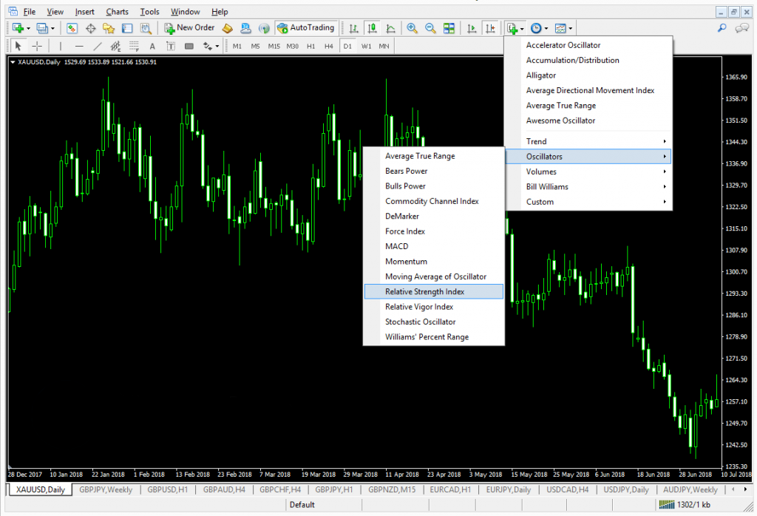Expand the Trend submenu
This screenshot has width=757, height=516.
pos(588,141)
